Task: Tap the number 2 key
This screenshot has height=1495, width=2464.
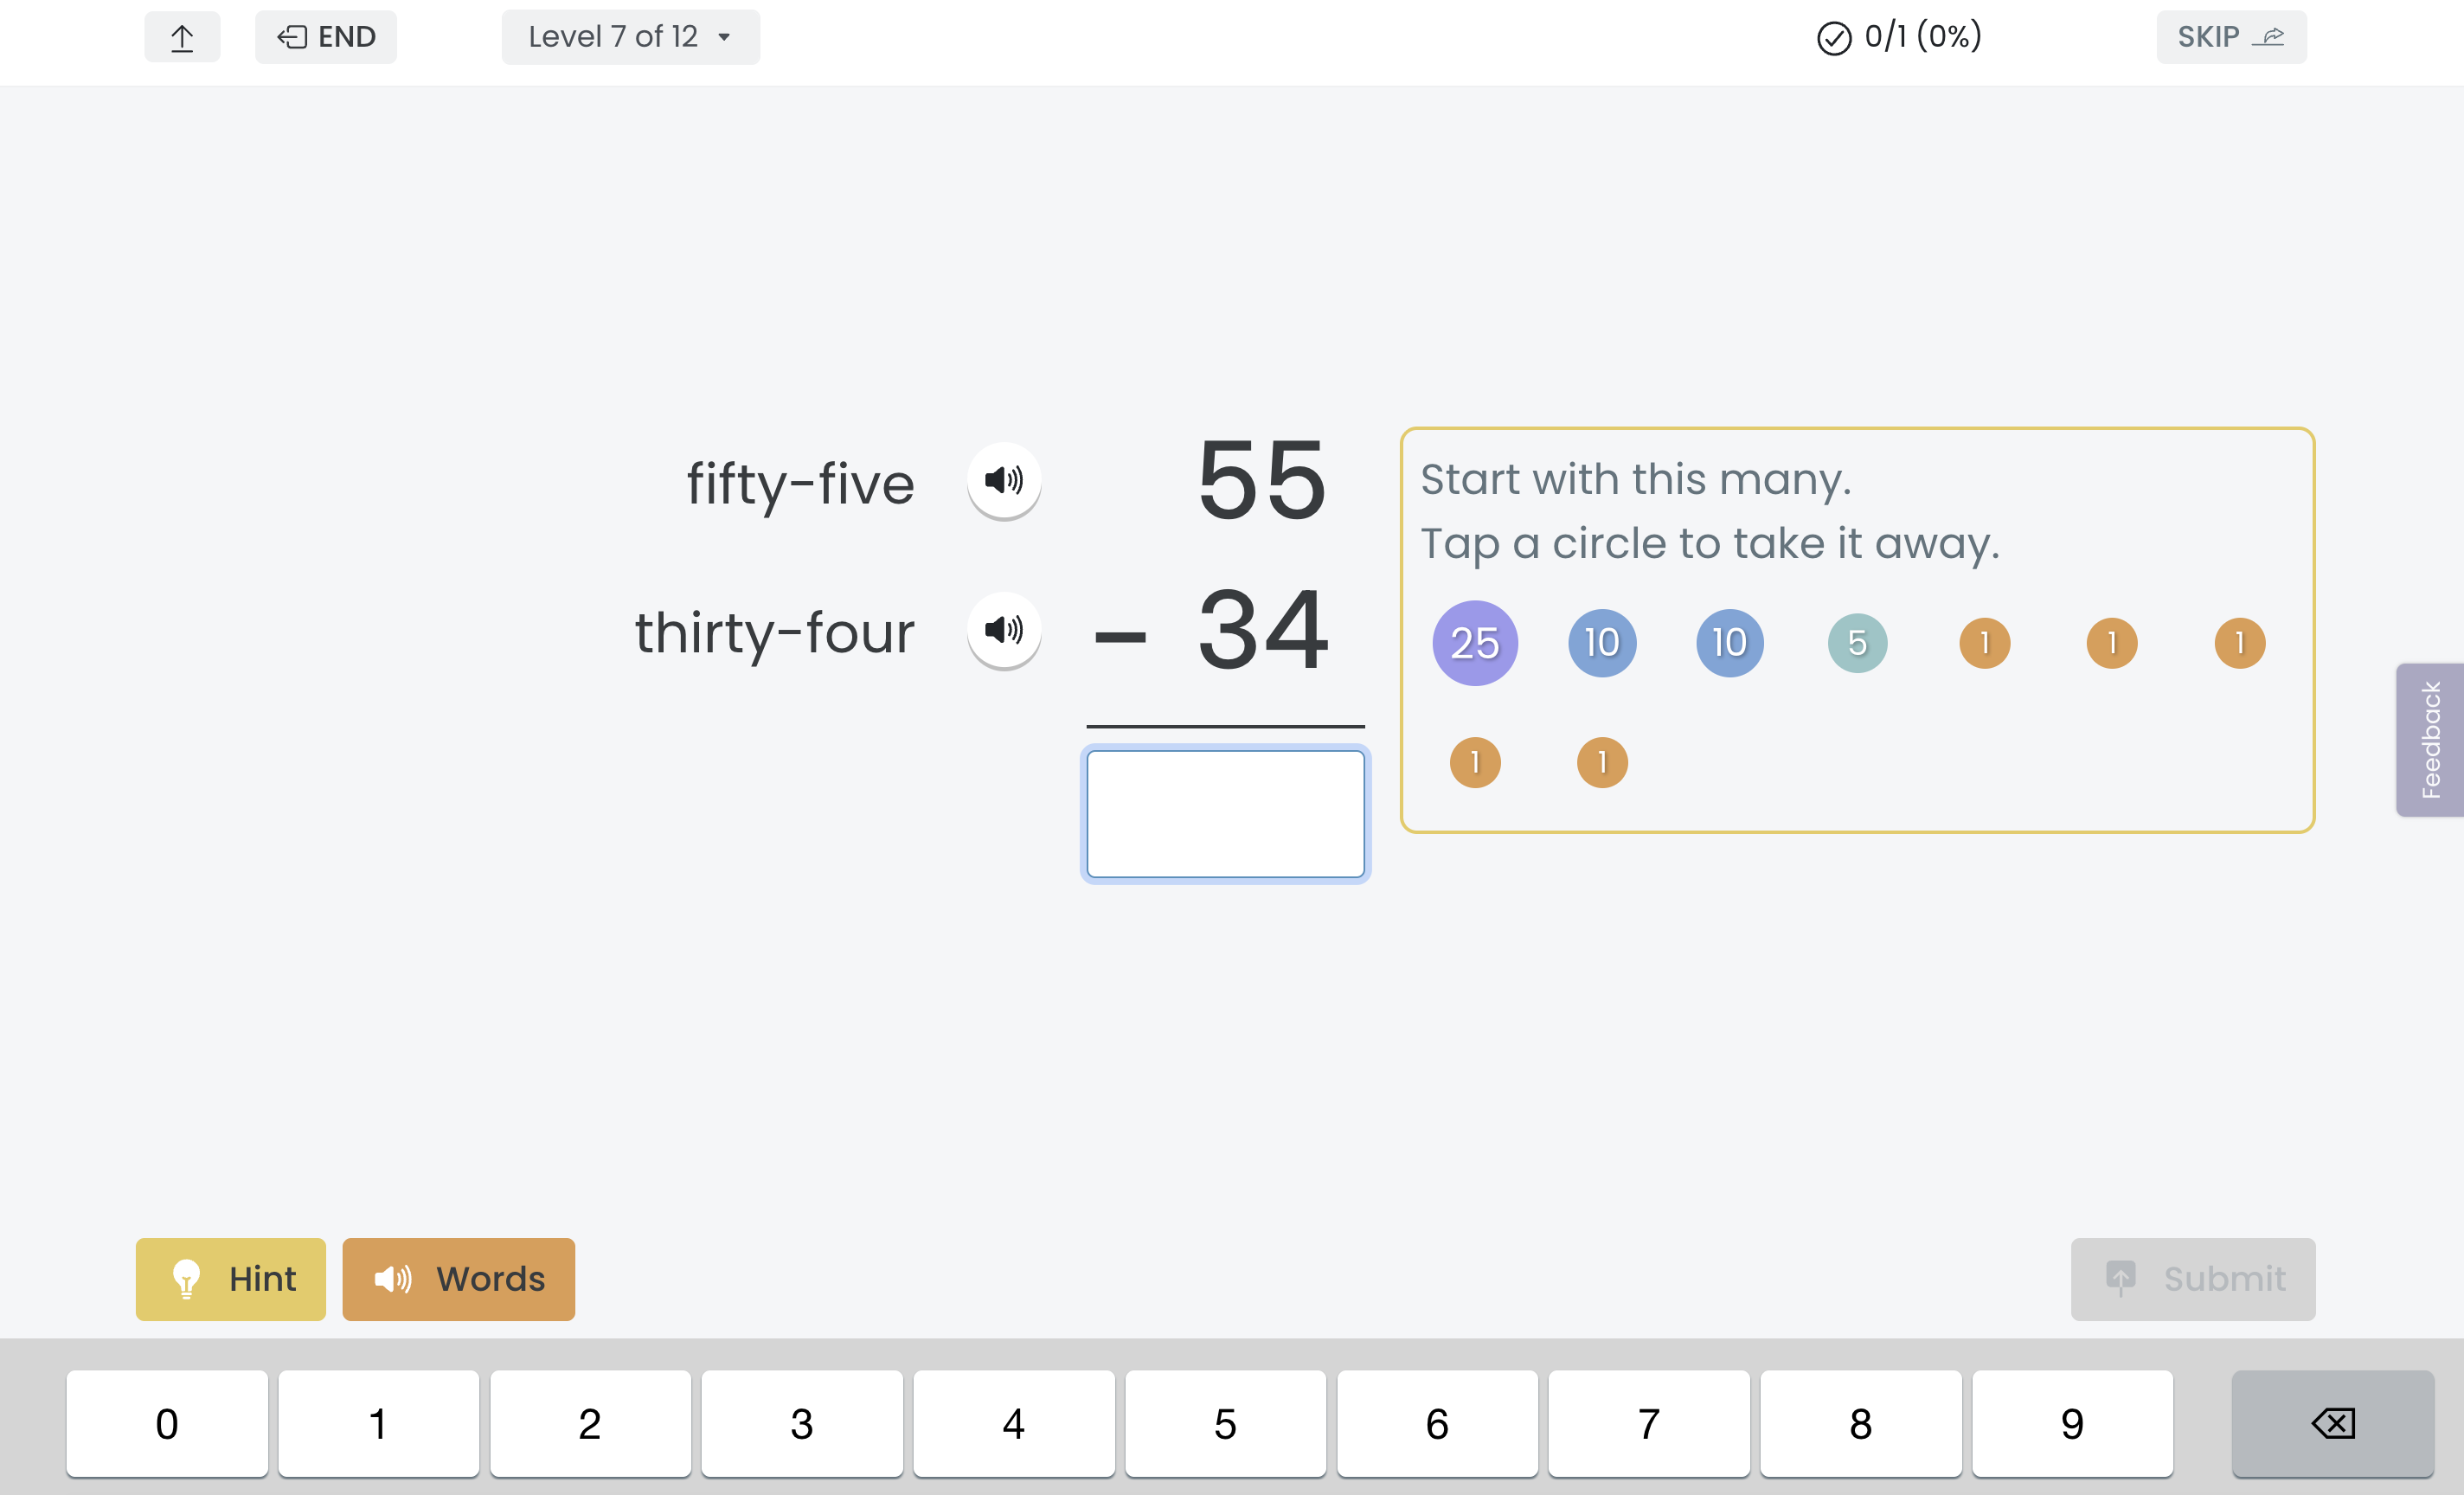Action: (590, 1423)
